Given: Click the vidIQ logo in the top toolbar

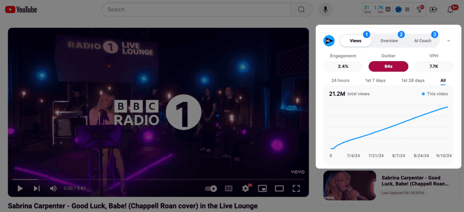Looking at the screenshot, I should click(x=398, y=10).
